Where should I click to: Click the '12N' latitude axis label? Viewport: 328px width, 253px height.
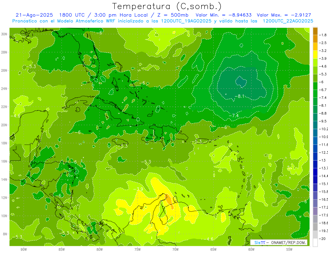(x=5, y=198)
